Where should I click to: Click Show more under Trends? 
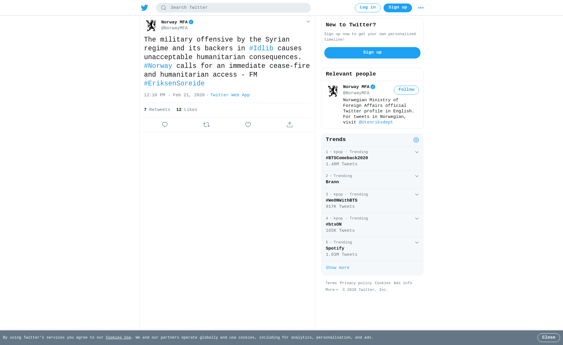(x=338, y=268)
